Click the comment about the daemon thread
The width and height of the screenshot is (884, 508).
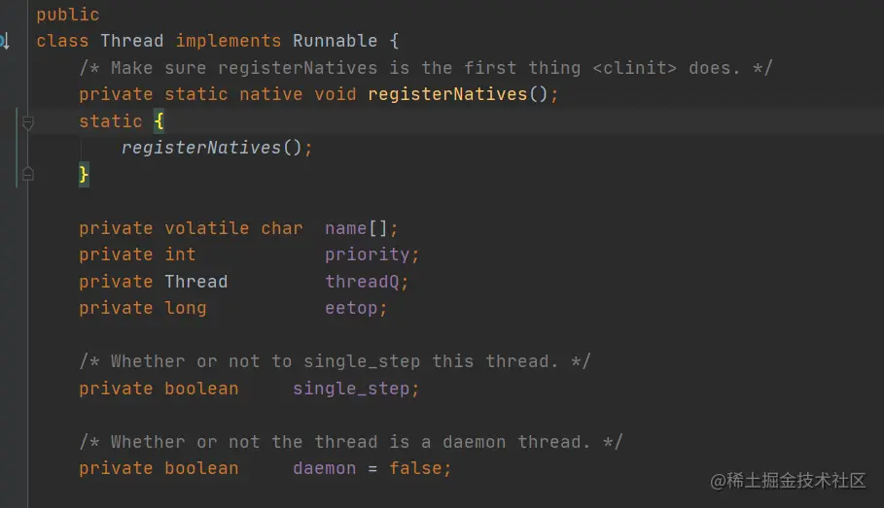(x=351, y=442)
